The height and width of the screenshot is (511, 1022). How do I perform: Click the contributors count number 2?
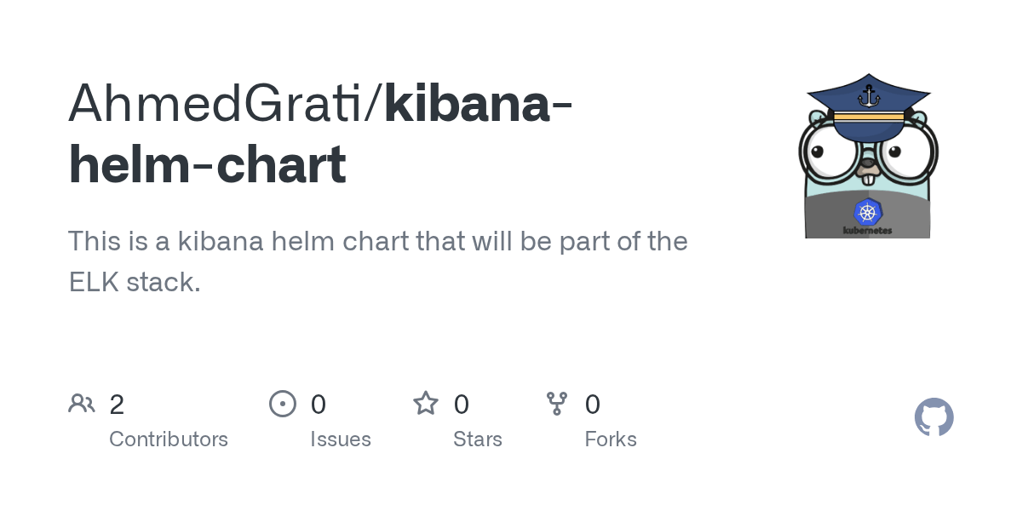point(117,404)
